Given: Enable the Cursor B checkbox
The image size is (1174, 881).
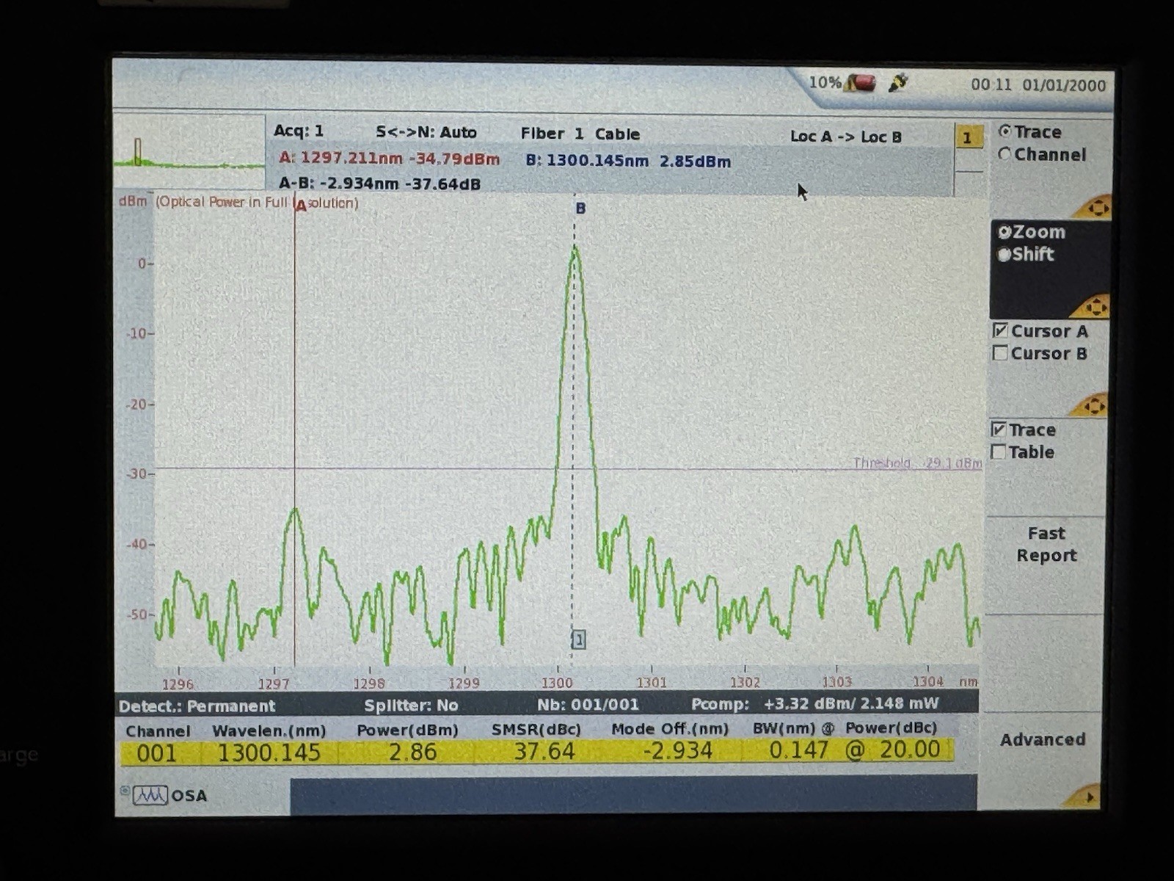Looking at the screenshot, I should click(x=1000, y=353).
